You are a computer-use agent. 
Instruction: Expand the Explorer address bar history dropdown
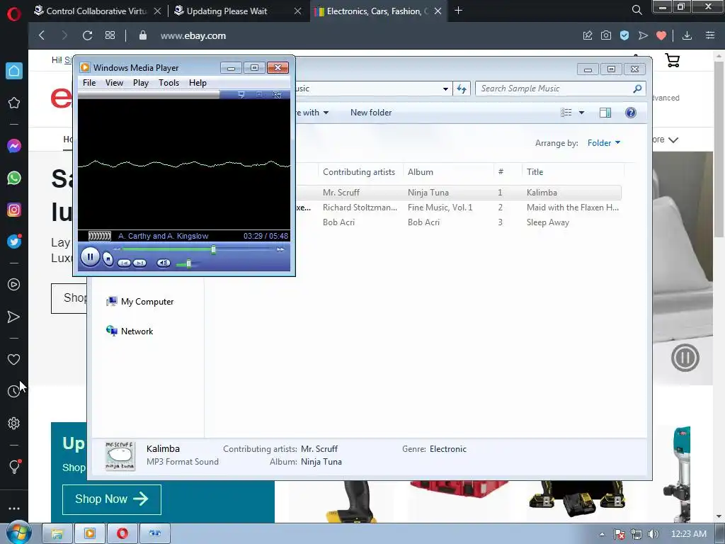click(445, 89)
